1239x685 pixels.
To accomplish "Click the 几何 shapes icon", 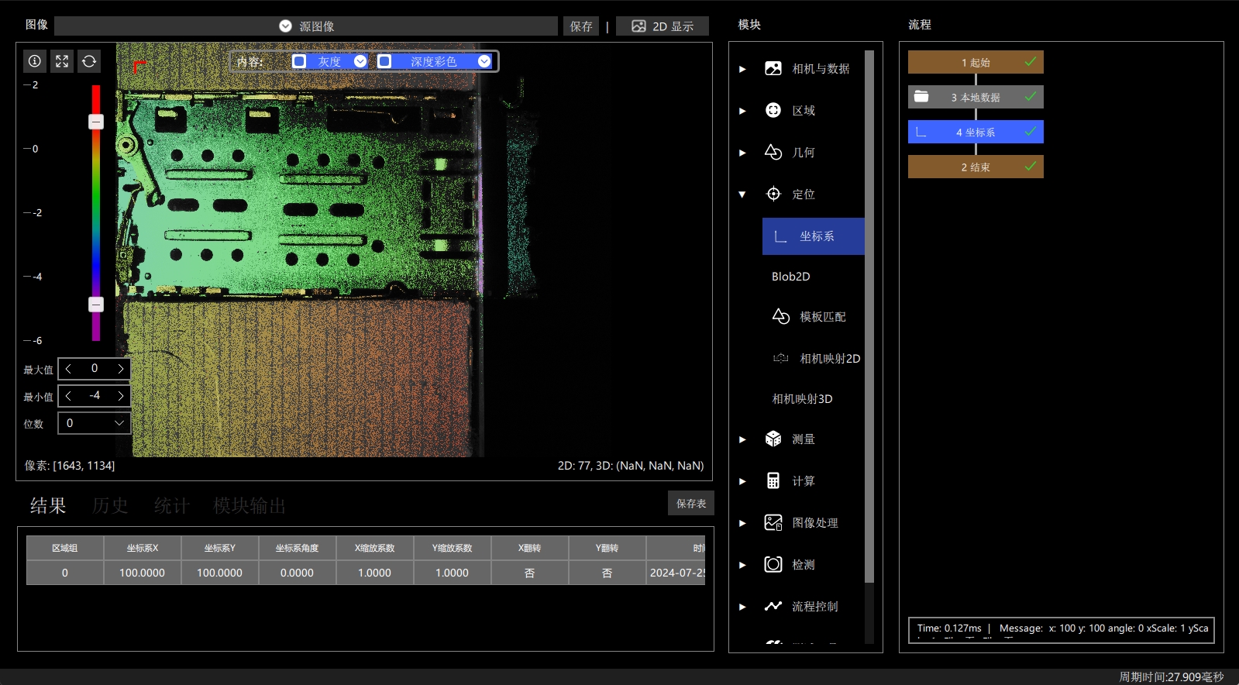I will pyautogui.click(x=773, y=152).
